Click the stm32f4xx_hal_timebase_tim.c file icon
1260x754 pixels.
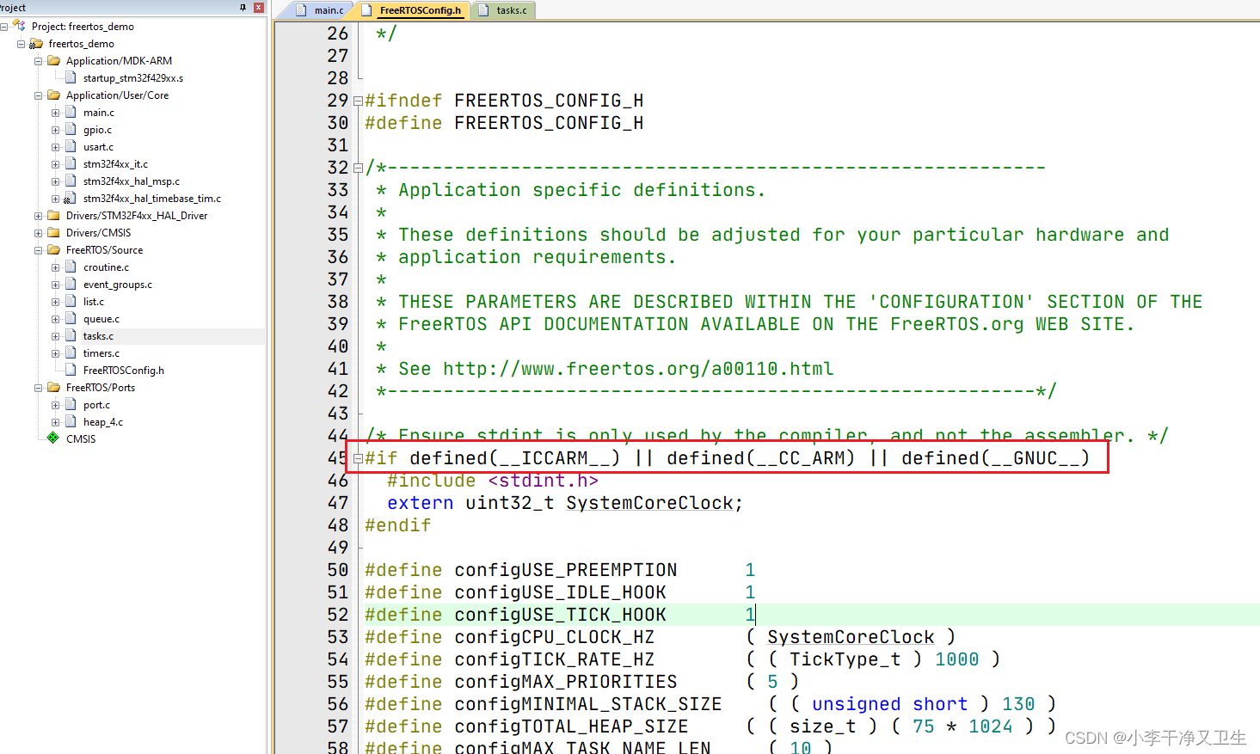[x=71, y=199]
